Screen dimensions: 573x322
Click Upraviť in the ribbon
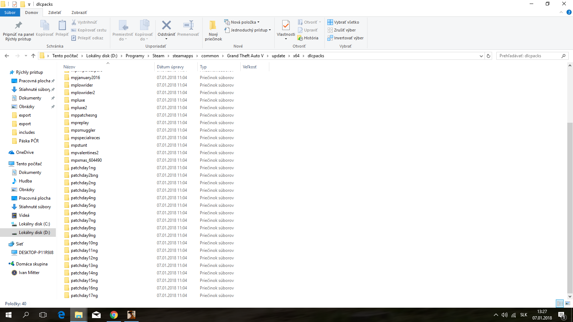point(308,30)
